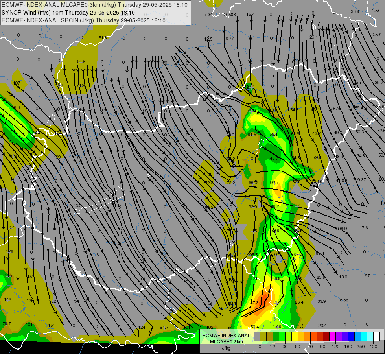The width and height of the screenshot is (385, 354).
Task: Click the map value 9.37
Action: (x=361, y=180)
